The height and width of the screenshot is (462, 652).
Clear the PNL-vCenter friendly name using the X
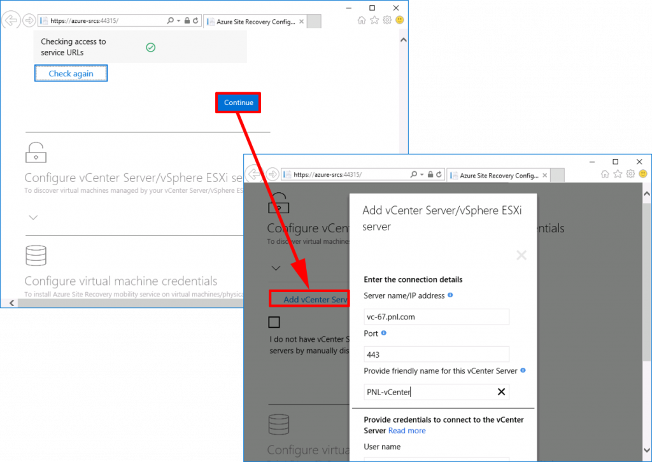pos(501,391)
